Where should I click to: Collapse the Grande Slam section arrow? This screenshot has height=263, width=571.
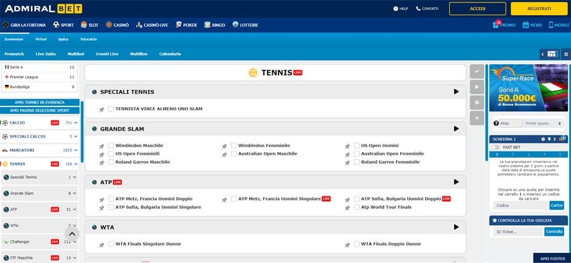[456, 129]
